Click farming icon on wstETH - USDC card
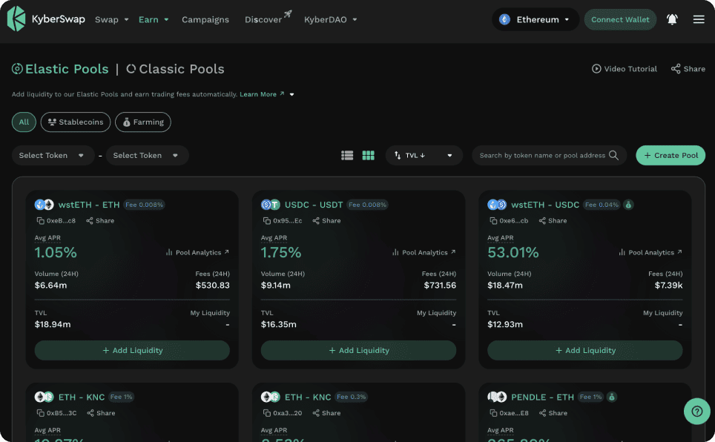 [x=628, y=205]
